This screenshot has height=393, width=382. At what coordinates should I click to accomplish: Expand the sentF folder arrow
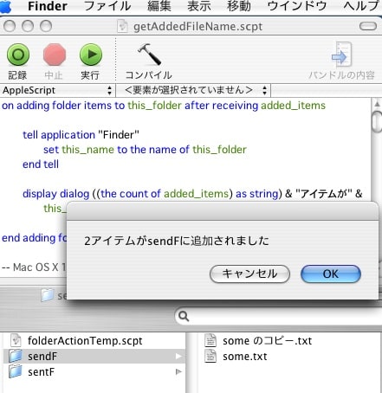[x=178, y=371]
